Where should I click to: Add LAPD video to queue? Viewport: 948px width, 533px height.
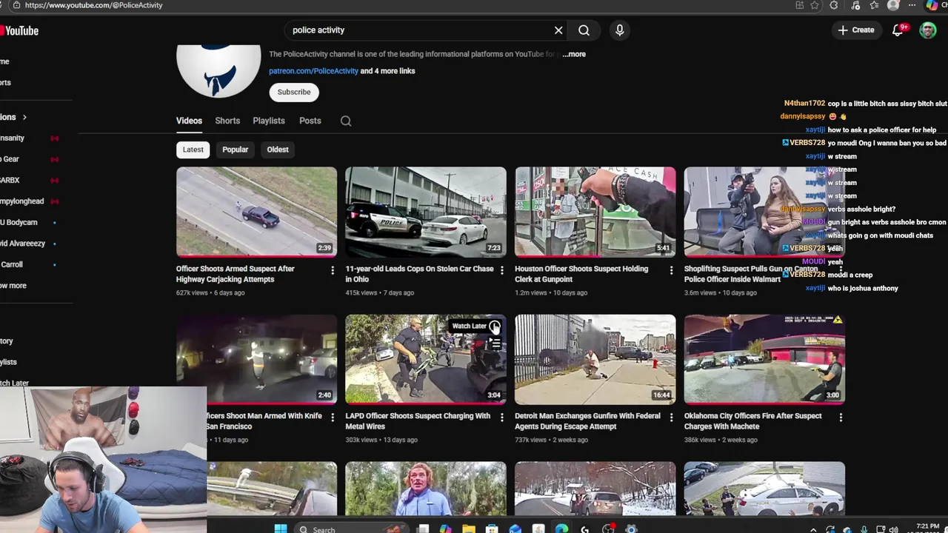[x=495, y=343]
